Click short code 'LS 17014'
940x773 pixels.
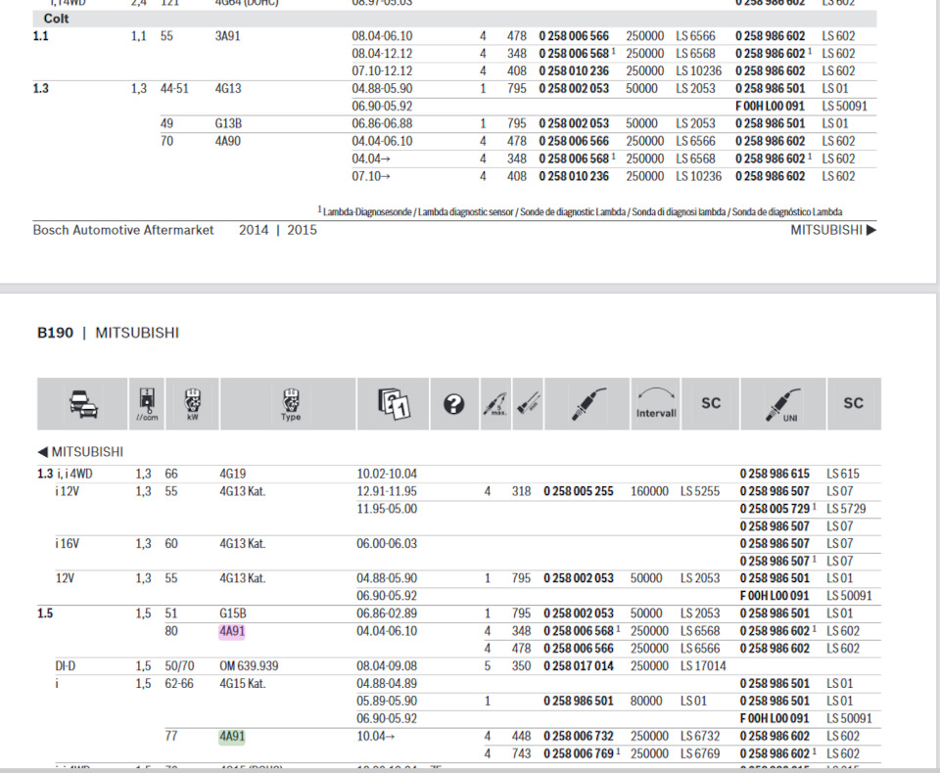703,666
